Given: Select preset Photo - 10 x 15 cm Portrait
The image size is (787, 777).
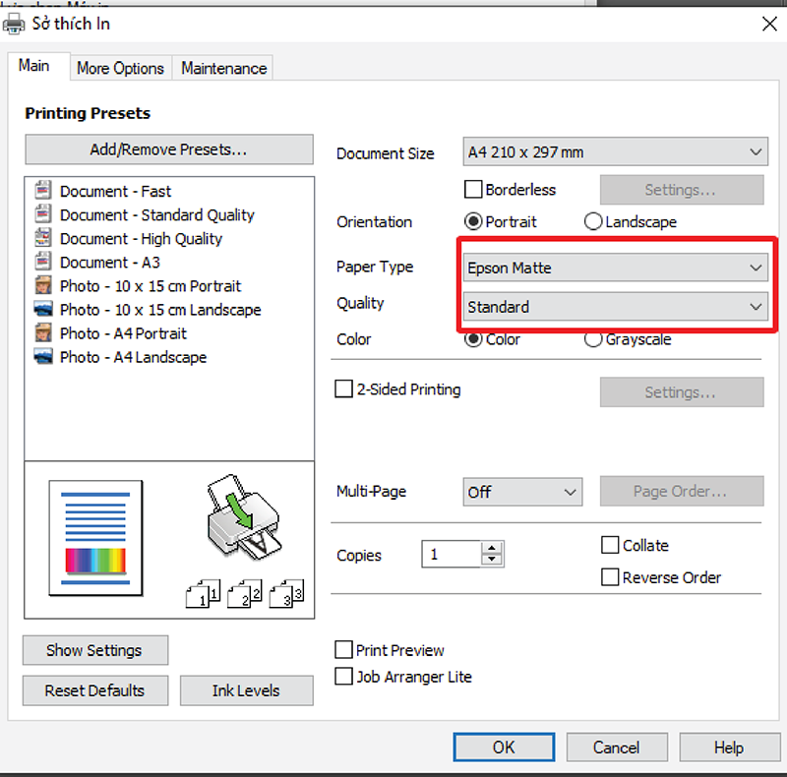Looking at the screenshot, I should click(x=151, y=285).
